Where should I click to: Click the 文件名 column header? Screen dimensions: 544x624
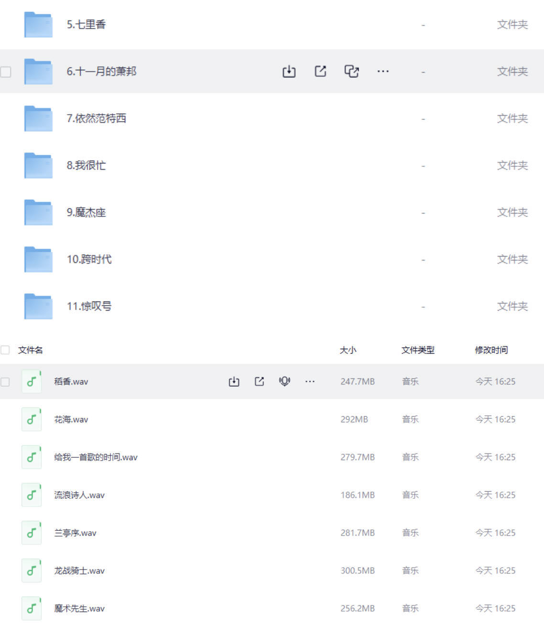[x=30, y=350]
